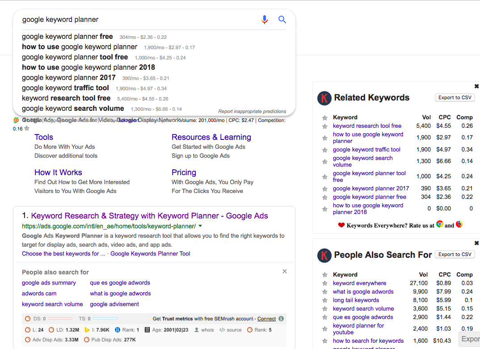Star the 'how to search for keywords' row

pyautogui.click(x=325, y=341)
